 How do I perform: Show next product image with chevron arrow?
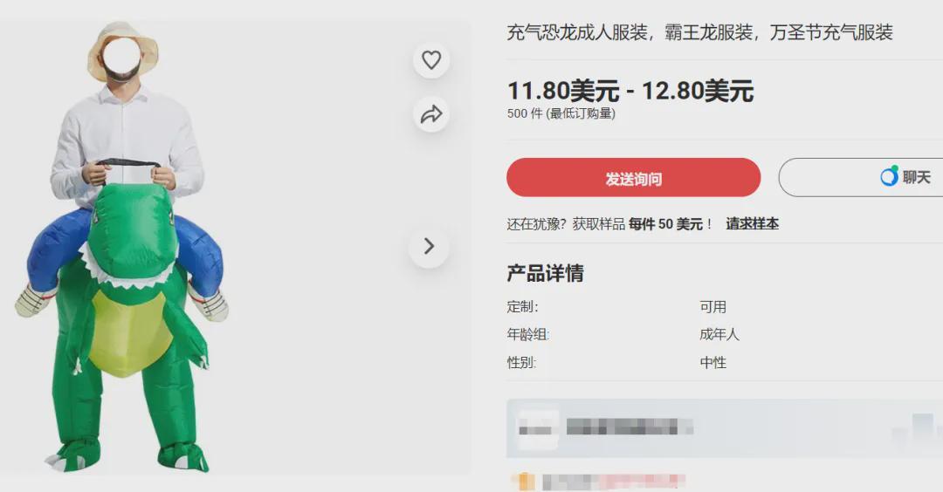[429, 246]
